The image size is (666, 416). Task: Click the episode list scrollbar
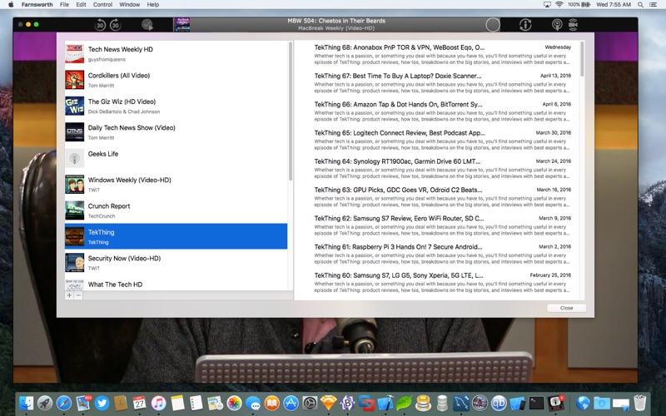pyautogui.click(x=582, y=58)
